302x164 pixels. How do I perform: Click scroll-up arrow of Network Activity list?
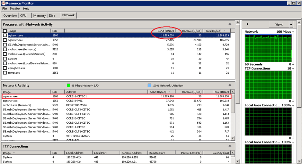(x=233, y=92)
